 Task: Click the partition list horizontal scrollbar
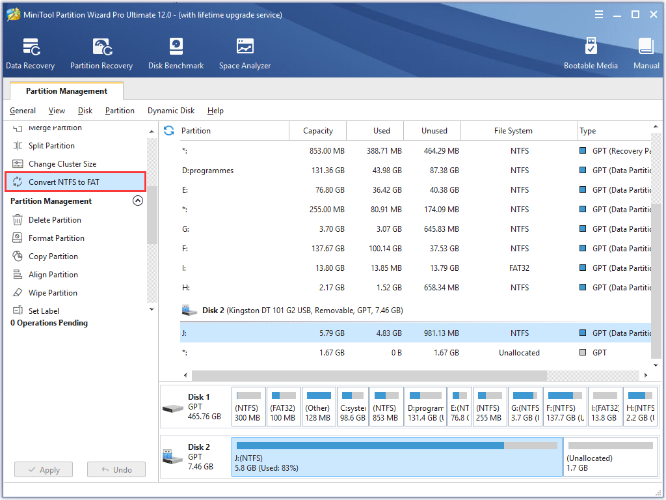coord(369,375)
